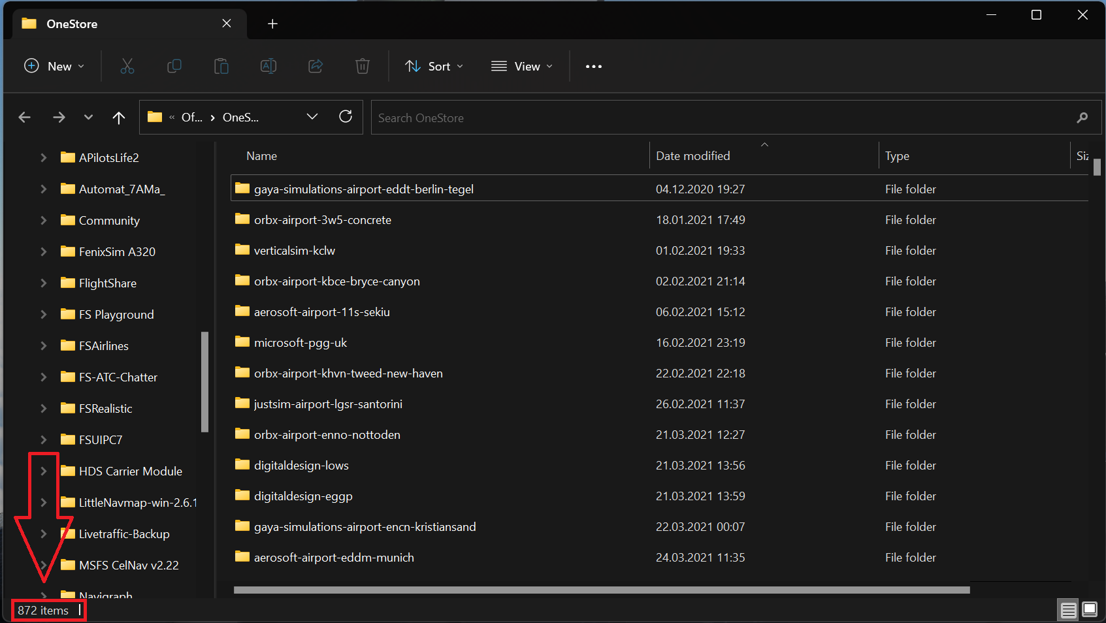Open the Sort dropdown menu

(434, 66)
